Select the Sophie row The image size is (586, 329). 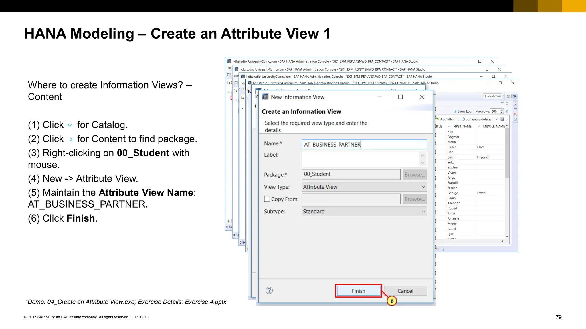pyautogui.click(x=461, y=168)
